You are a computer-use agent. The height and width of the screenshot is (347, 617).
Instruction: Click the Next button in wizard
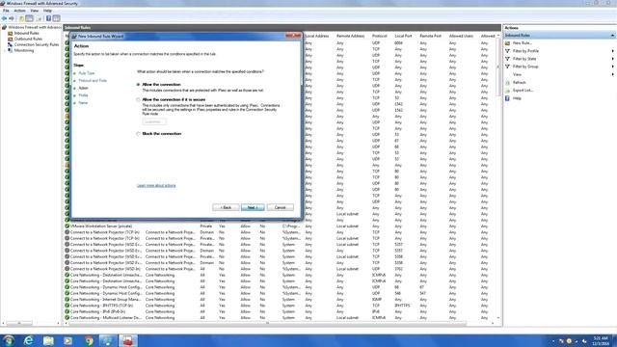[x=253, y=207]
